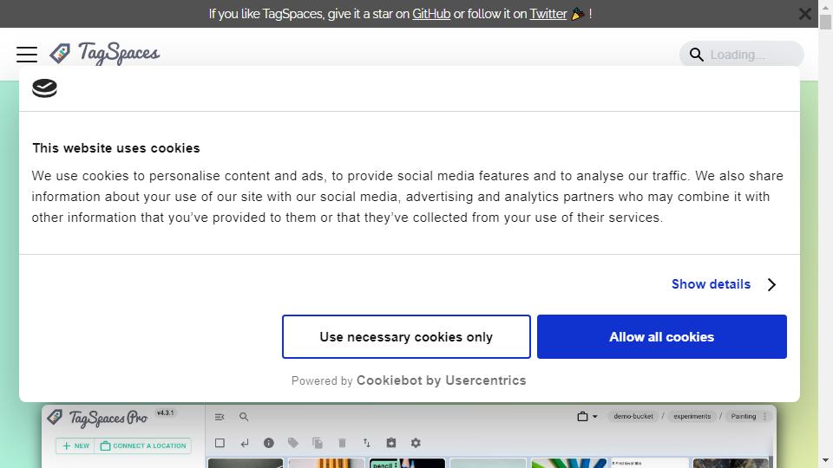Click the search magnifier icon in header
Image resolution: width=833 pixels, height=468 pixels.
pos(697,55)
